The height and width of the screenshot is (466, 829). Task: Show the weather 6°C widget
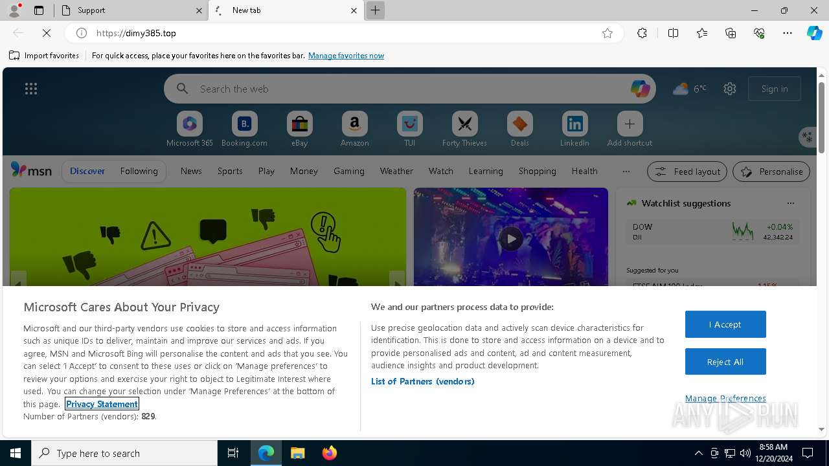(690, 89)
